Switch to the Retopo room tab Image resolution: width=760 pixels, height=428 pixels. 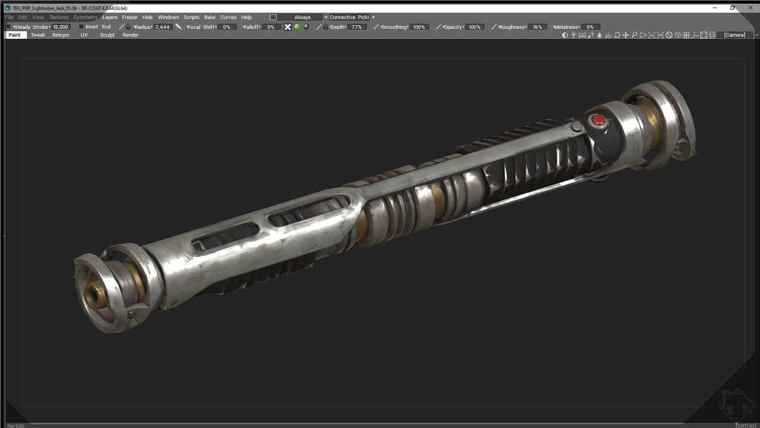(61, 35)
